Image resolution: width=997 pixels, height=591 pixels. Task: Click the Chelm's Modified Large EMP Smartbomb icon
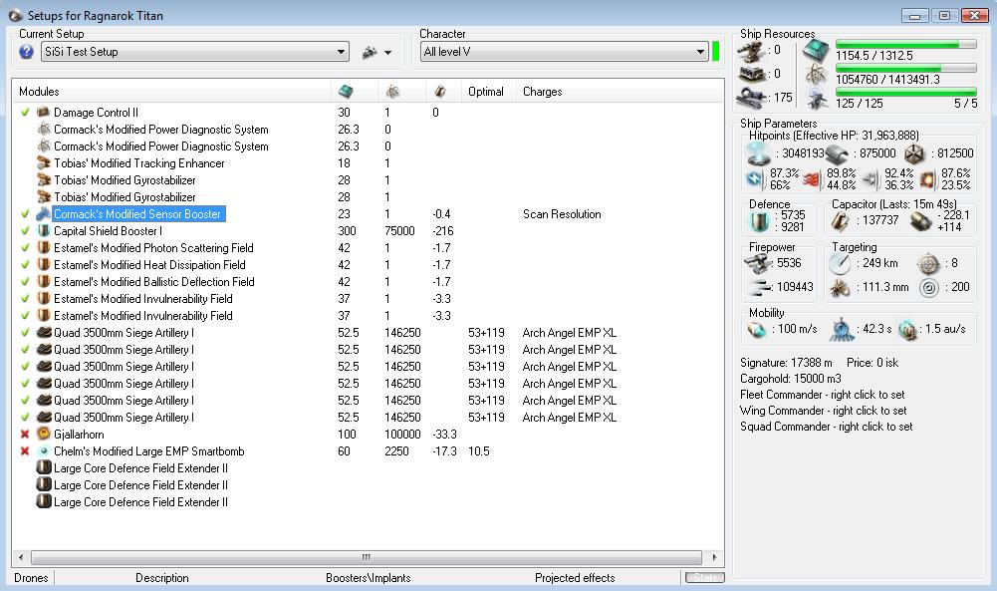[x=43, y=451]
